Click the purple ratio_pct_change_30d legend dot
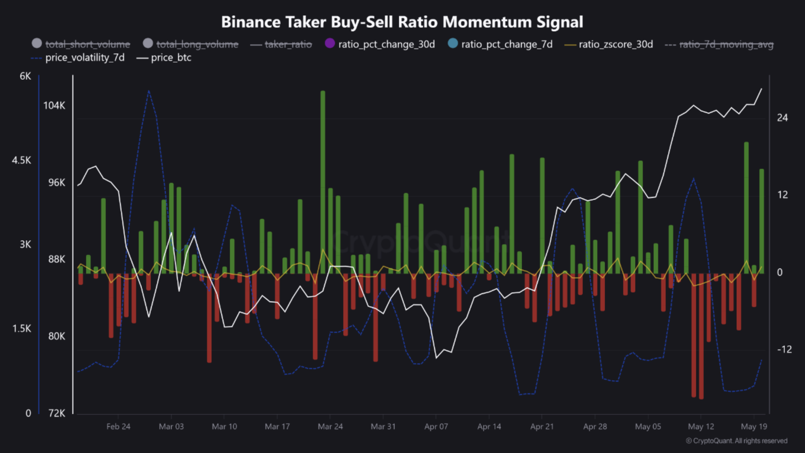The width and height of the screenshot is (805, 453). (330, 43)
